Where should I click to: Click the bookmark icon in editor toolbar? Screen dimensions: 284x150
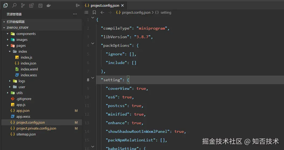point(94,12)
